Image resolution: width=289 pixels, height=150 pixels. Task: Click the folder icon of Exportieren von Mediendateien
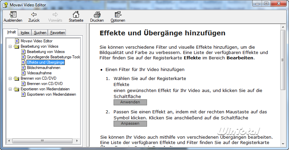pos(17,89)
